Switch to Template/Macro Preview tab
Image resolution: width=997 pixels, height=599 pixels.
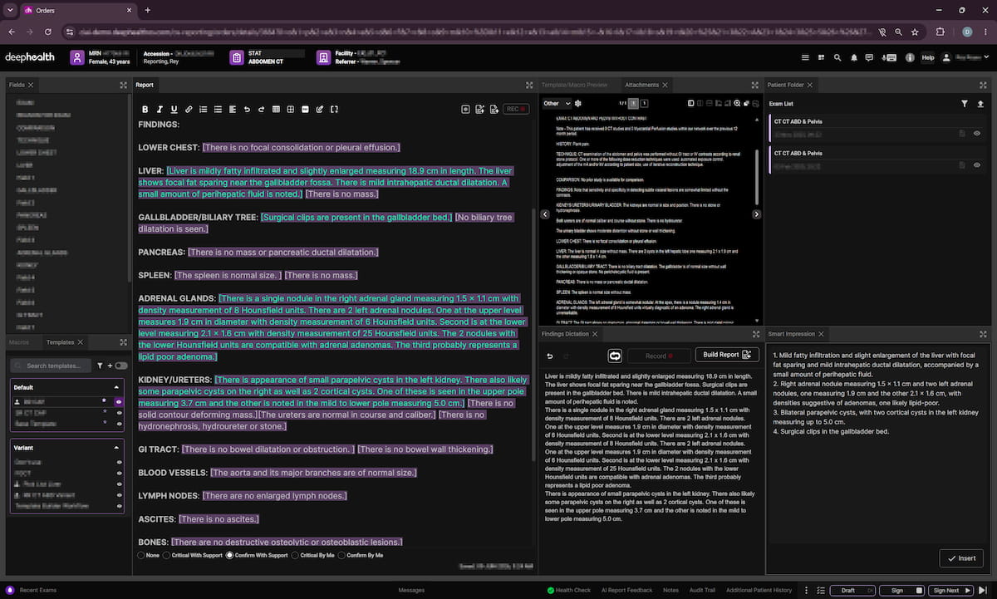click(574, 85)
